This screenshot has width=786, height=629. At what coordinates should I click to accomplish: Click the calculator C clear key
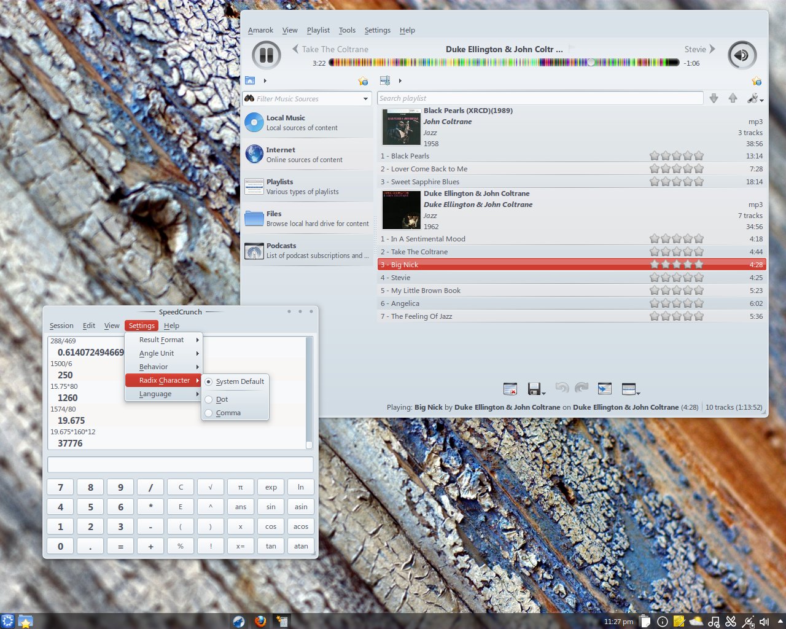(x=181, y=487)
